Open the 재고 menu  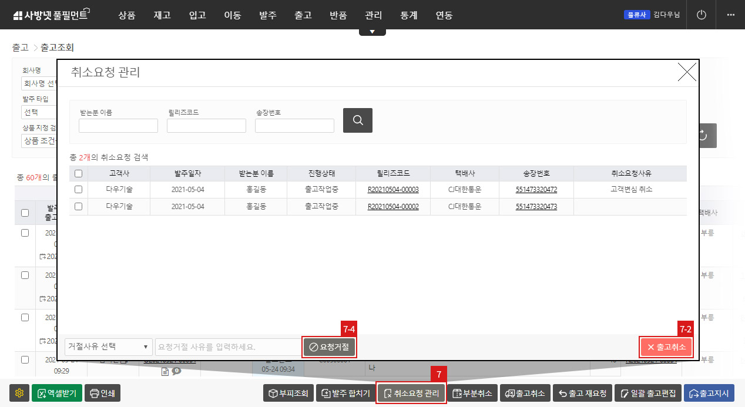(x=162, y=15)
